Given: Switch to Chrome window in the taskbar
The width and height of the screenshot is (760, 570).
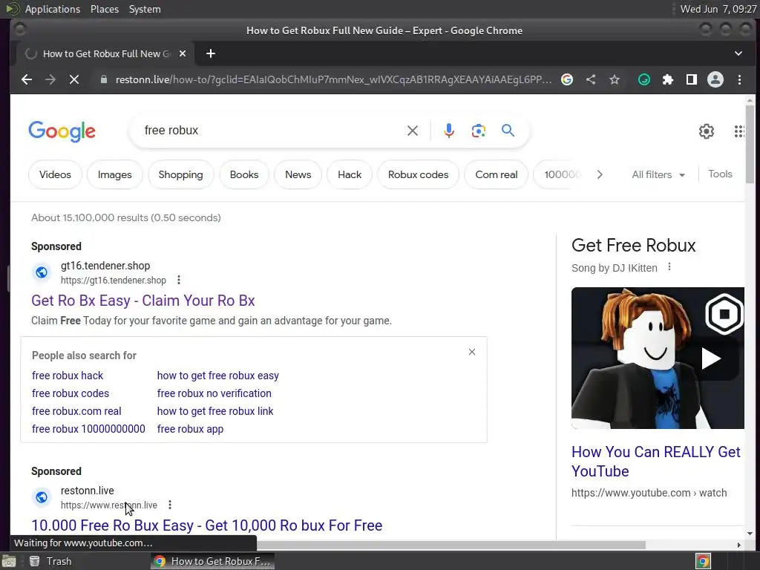Looking at the screenshot, I should [x=212, y=561].
